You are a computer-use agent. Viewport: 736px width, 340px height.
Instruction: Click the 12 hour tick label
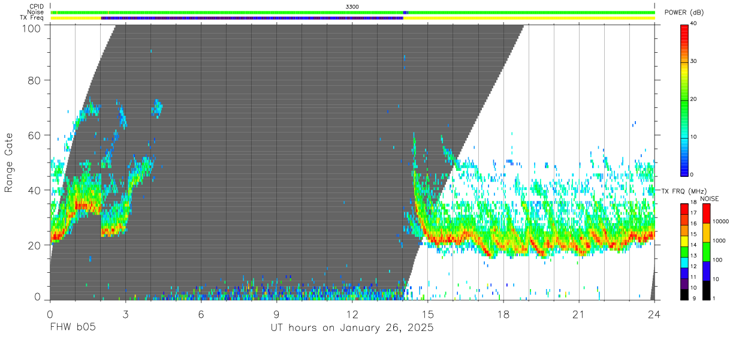(x=352, y=314)
